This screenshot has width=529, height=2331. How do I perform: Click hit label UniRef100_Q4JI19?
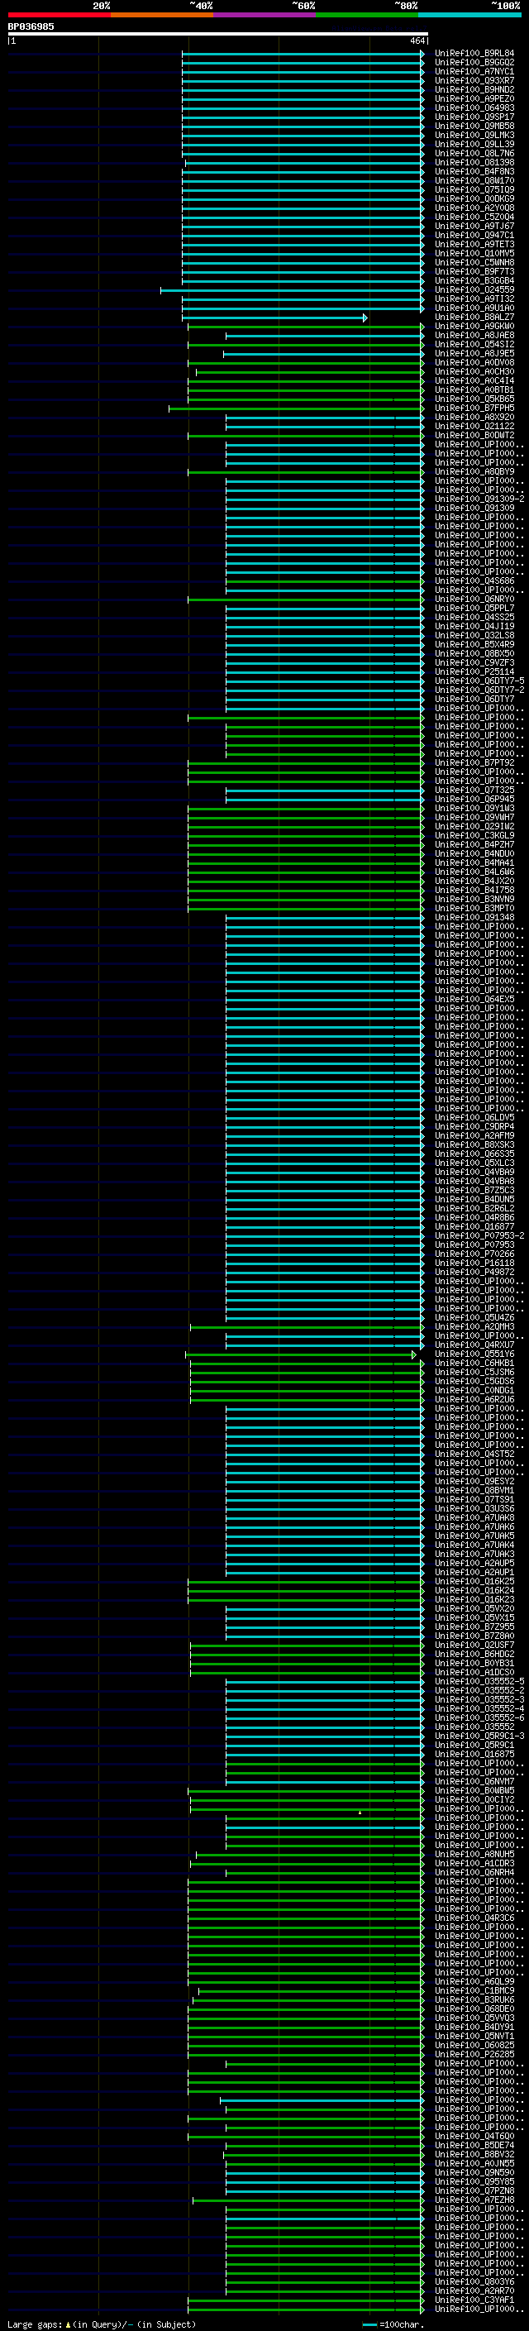tap(474, 626)
